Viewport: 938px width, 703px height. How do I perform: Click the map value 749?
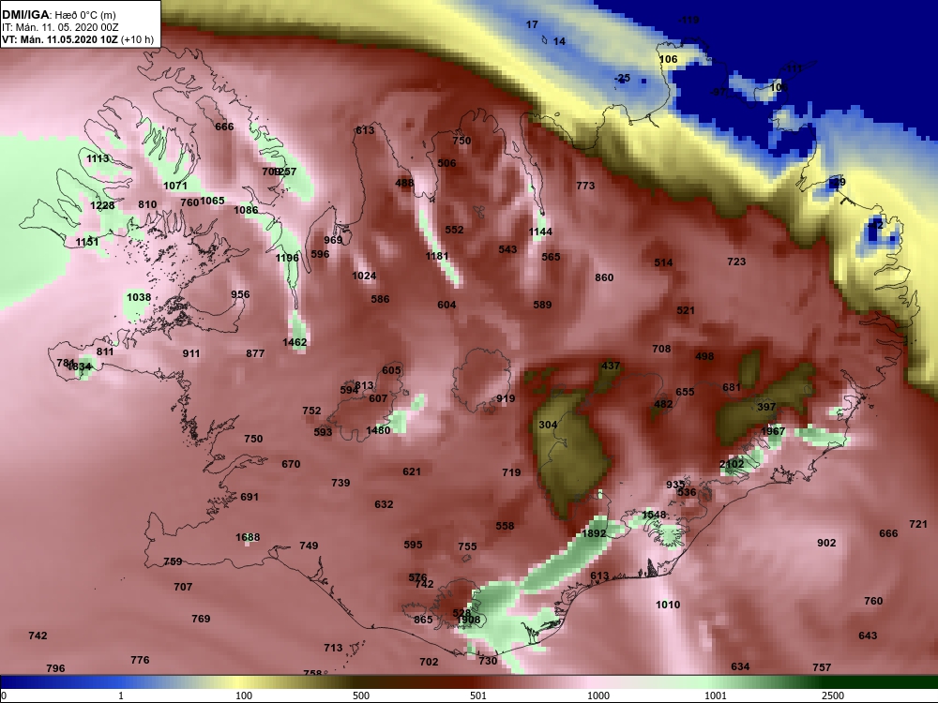tap(309, 546)
